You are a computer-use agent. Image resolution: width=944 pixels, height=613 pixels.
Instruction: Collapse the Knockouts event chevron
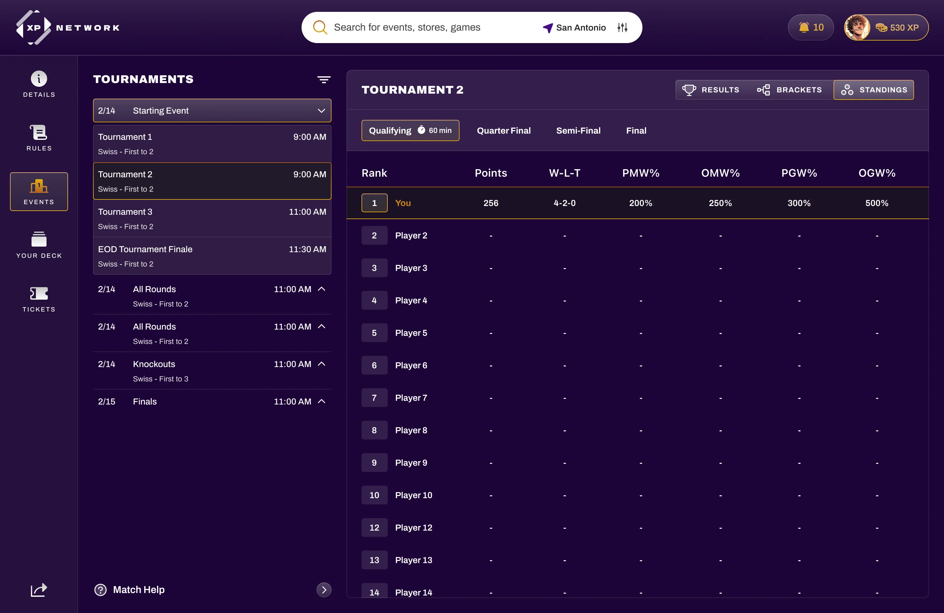click(322, 364)
